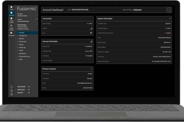This screenshot has height=122, width=184.
Task: Follow the Interactive service plan link in header
Action: [137, 10]
